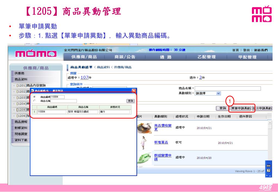Select result row cell 110084 in the dialog table
This screenshot has width=278, height=192.
click(x=52, y=112)
